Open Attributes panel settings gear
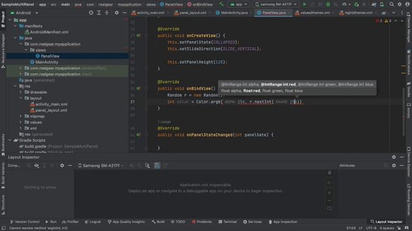 tap(393, 166)
